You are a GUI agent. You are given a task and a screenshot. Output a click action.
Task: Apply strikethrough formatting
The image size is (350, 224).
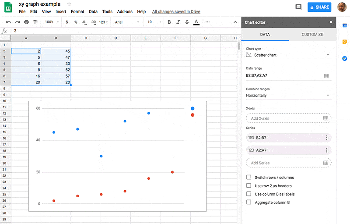pos(187,22)
